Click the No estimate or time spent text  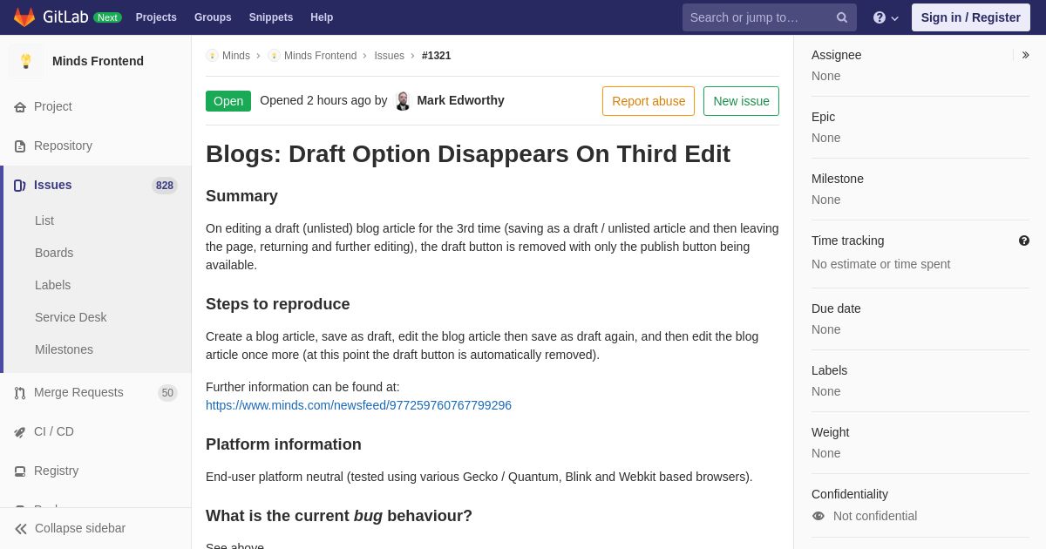click(x=880, y=264)
